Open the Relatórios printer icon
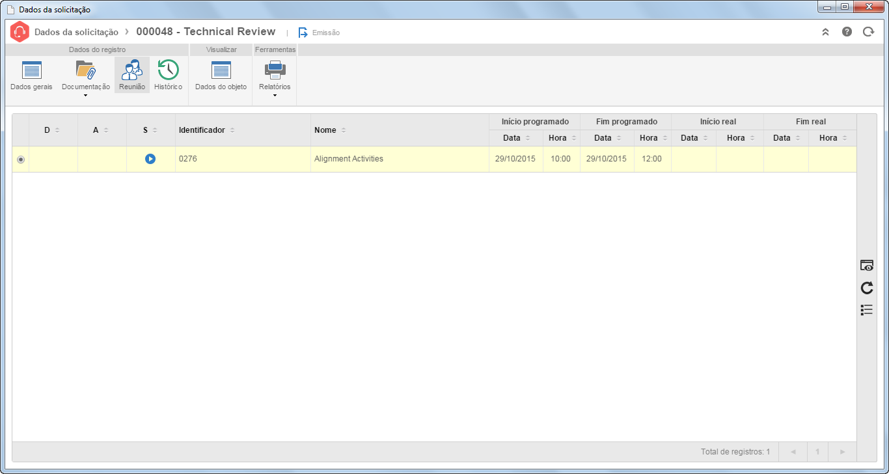This screenshot has width=889, height=474. click(275, 70)
